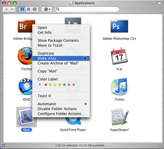This screenshot has width=164, height=149.
Task: Click the toolbar hide pill button
Action: point(159,3)
